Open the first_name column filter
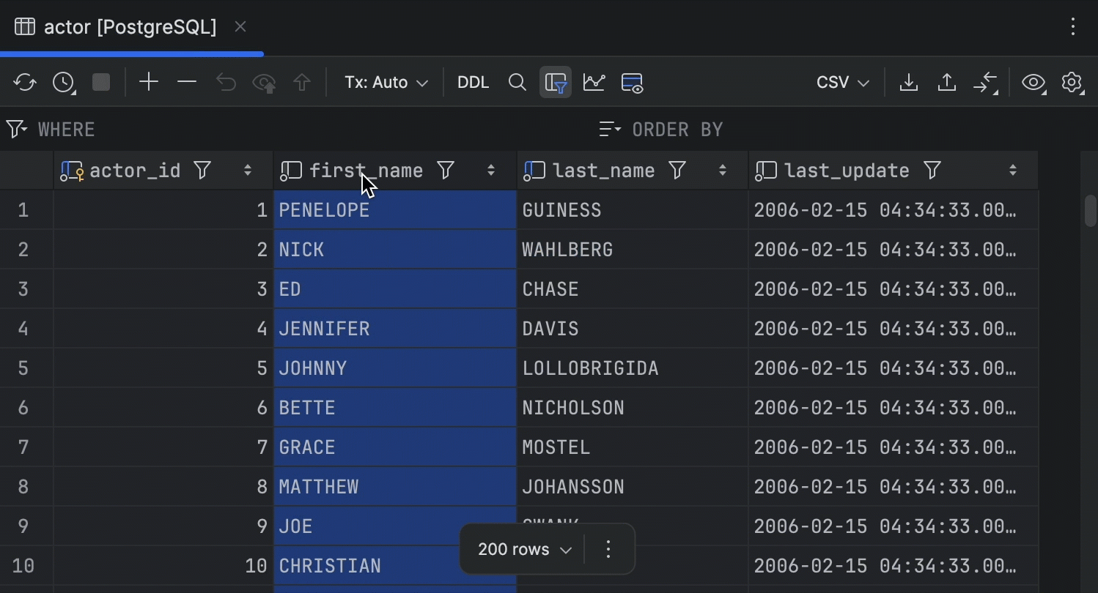 [x=446, y=170]
